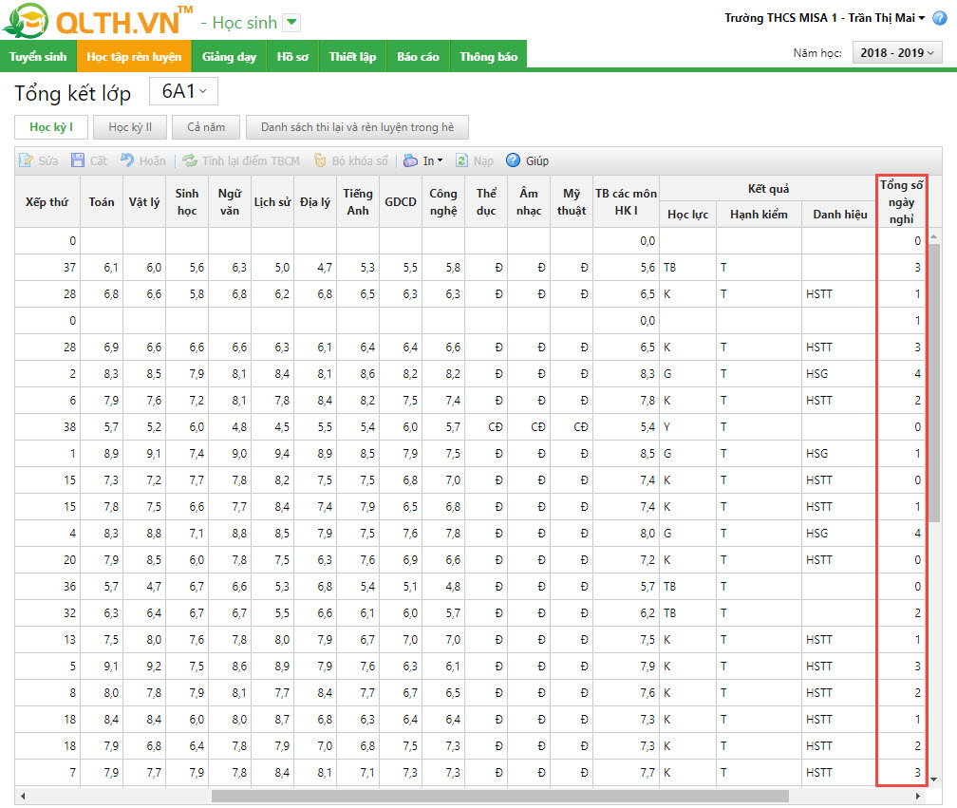Select the TB các môn 8,5 cell
This screenshot has width=957, height=808.
[627, 454]
